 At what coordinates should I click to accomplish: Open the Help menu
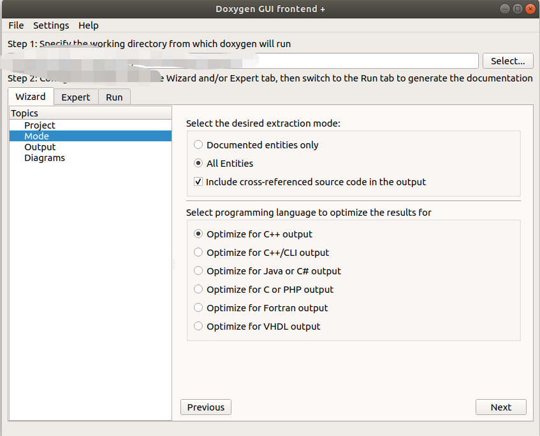coord(88,25)
